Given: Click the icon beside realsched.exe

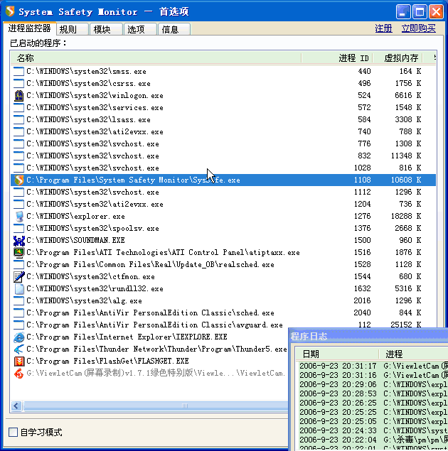Looking at the screenshot, I should tap(18, 265).
